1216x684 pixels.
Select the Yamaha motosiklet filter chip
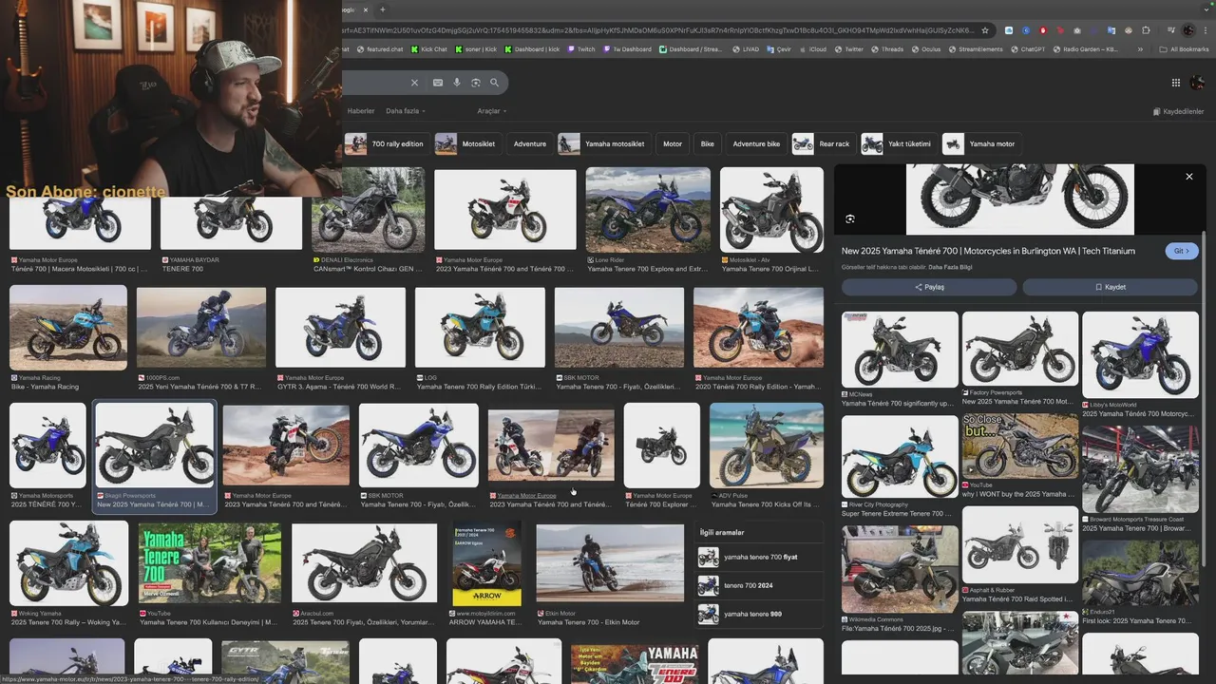tap(604, 143)
